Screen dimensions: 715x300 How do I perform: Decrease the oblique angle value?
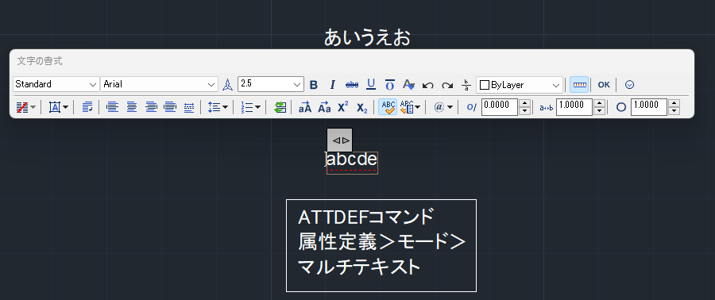[525, 111]
